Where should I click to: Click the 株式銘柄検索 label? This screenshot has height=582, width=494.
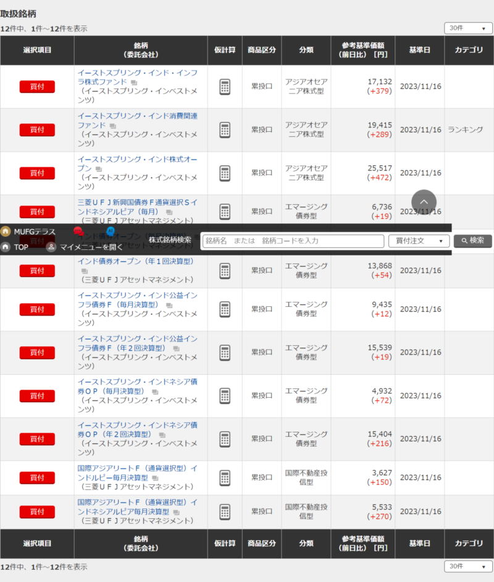(170, 240)
